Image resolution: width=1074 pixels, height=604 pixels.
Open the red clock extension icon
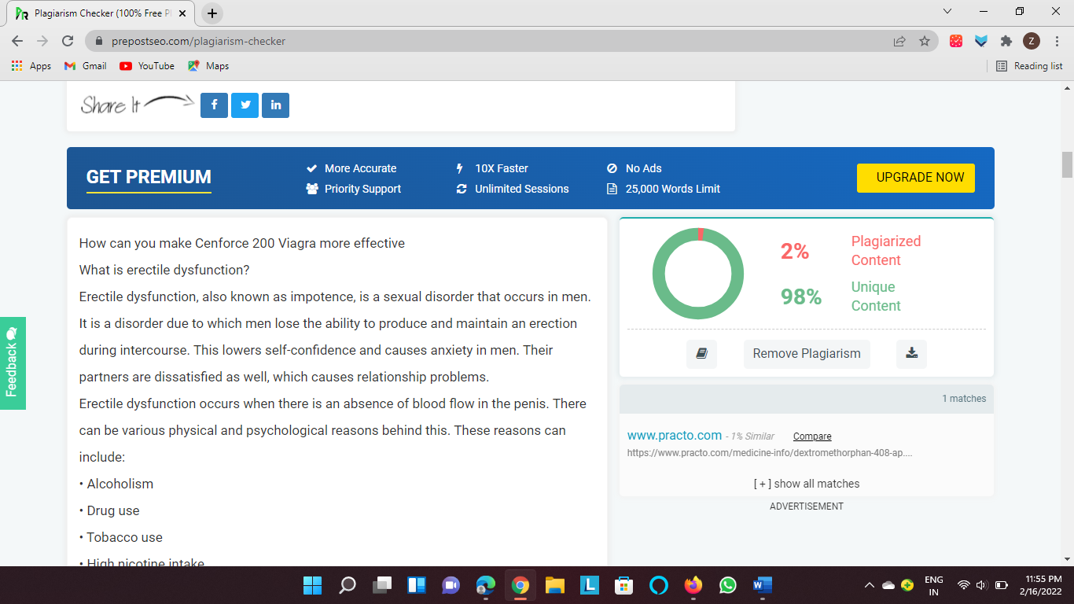point(956,41)
